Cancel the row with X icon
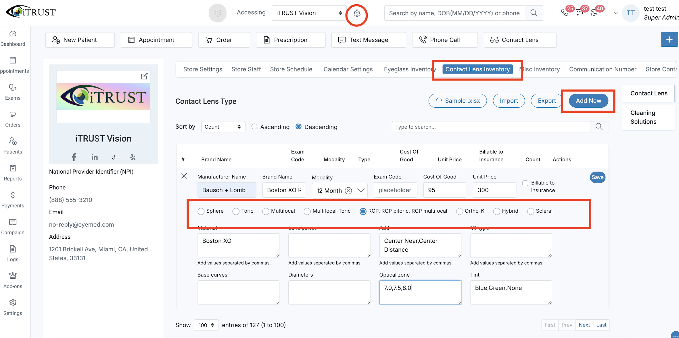679x338 pixels. pyautogui.click(x=184, y=176)
